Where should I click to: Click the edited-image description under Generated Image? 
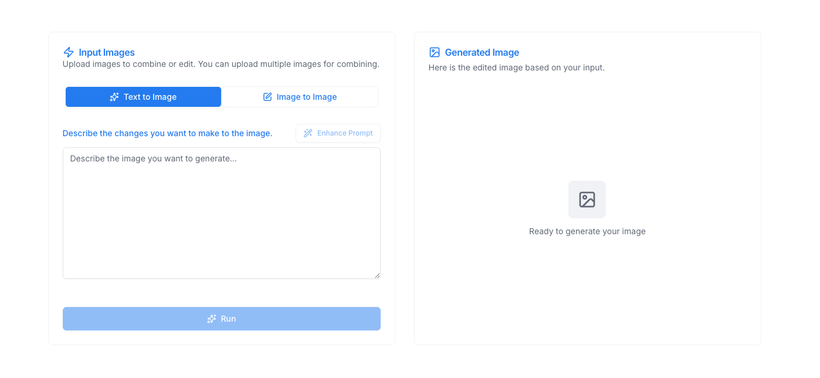pyautogui.click(x=516, y=67)
